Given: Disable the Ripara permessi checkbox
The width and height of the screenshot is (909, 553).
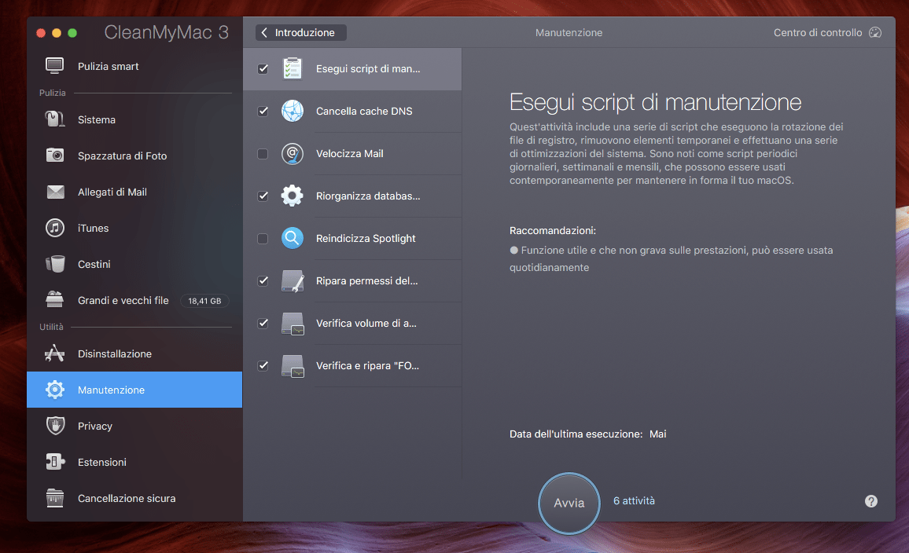Looking at the screenshot, I should [263, 281].
